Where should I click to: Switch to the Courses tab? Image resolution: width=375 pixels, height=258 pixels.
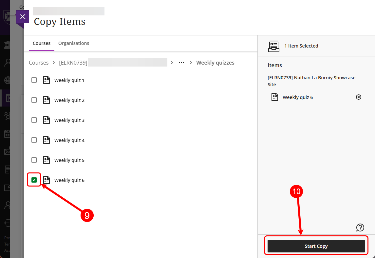[x=42, y=43]
